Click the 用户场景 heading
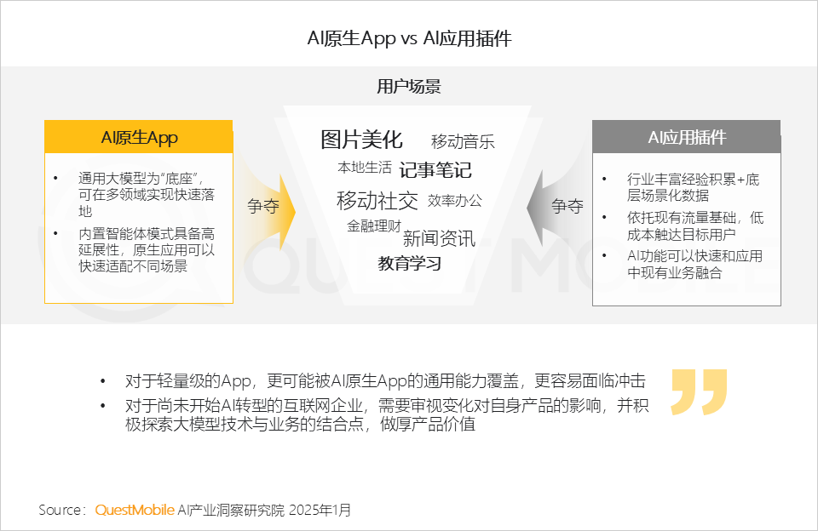Screen dimensions: 818x531 [x=409, y=86]
